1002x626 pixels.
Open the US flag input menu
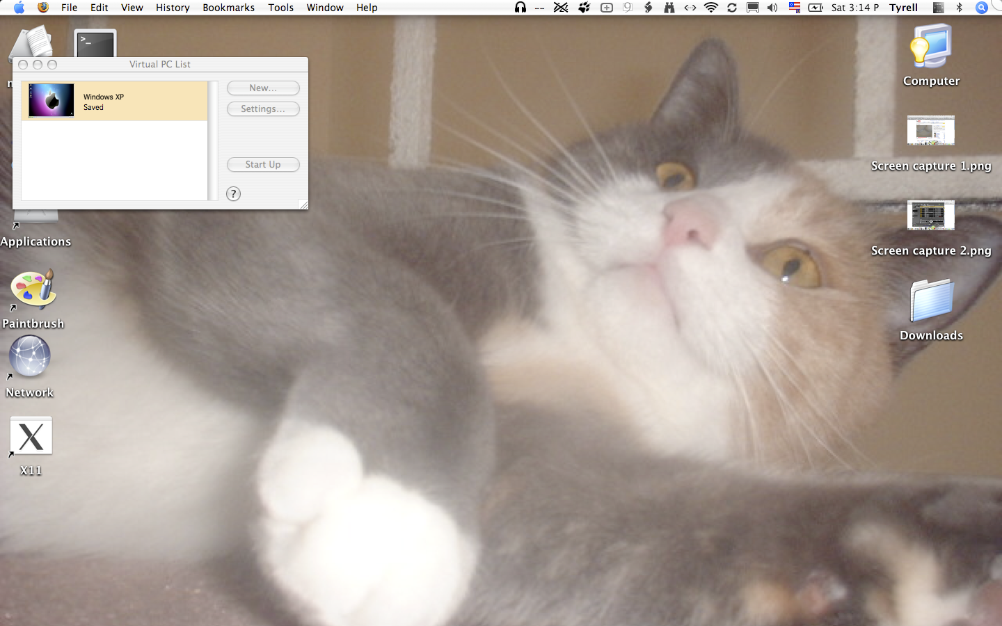pos(793,8)
